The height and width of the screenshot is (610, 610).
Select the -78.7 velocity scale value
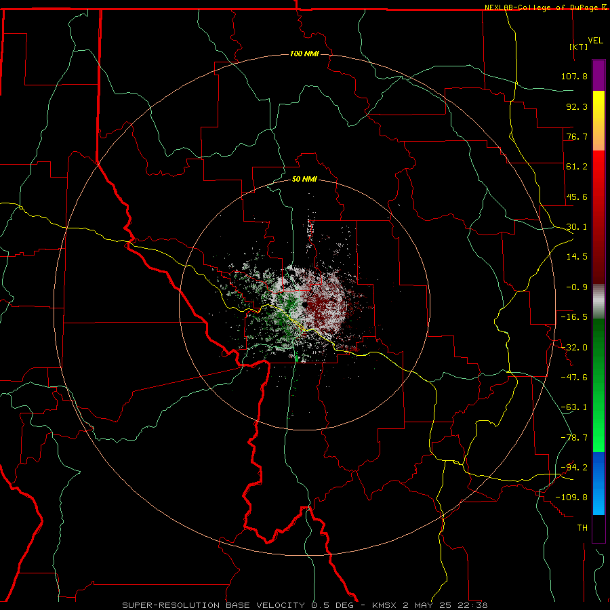[574, 438]
